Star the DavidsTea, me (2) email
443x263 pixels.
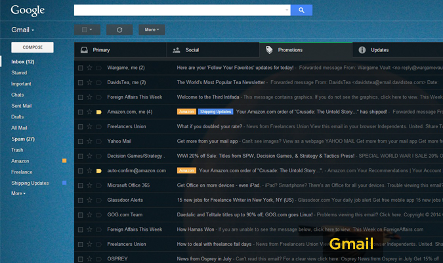click(x=89, y=82)
